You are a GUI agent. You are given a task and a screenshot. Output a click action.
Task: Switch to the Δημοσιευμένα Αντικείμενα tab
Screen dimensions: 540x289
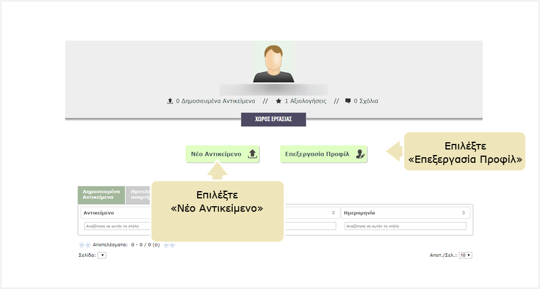point(101,195)
